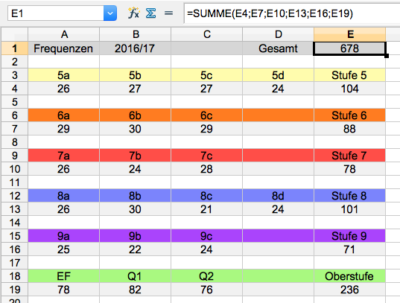Click the red 7a cell

(64, 156)
